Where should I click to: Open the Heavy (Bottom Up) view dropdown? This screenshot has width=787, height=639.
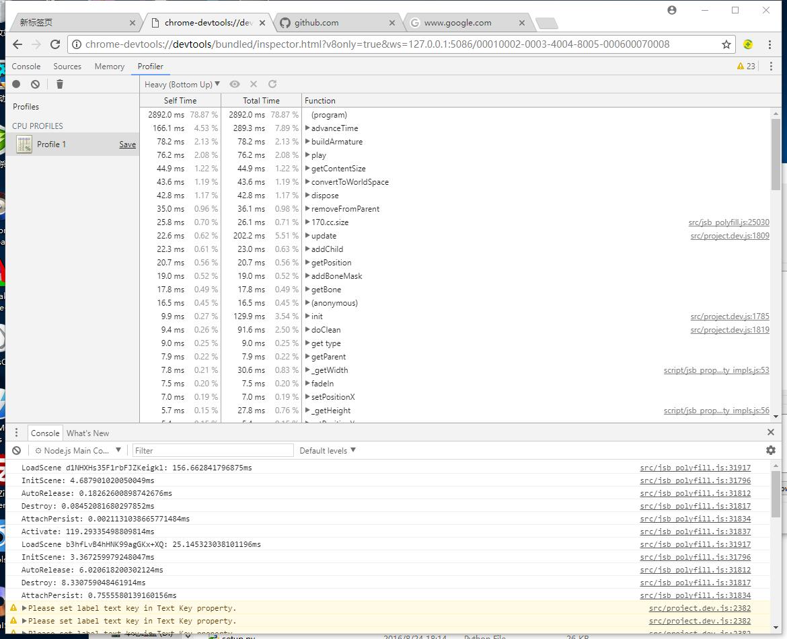pos(182,84)
